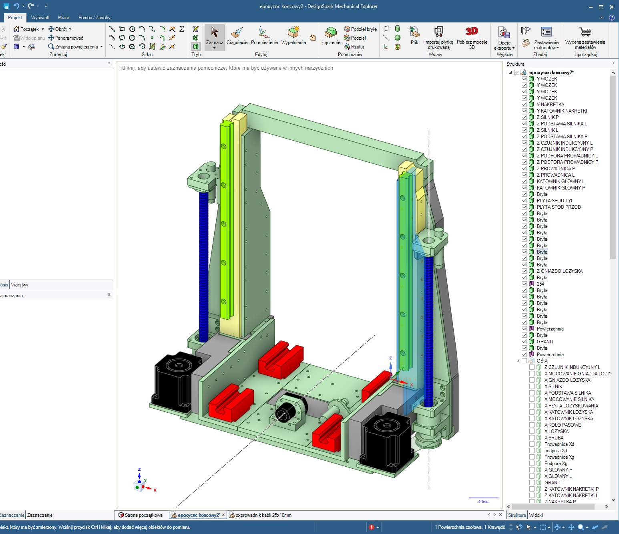The image size is (619, 534).
Task: Open the Łączenie (Combine) tool
Action: click(331, 36)
